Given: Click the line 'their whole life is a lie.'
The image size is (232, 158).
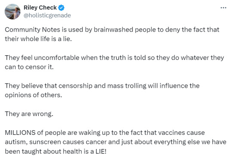Looking at the screenshot, I should click(38, 39).
